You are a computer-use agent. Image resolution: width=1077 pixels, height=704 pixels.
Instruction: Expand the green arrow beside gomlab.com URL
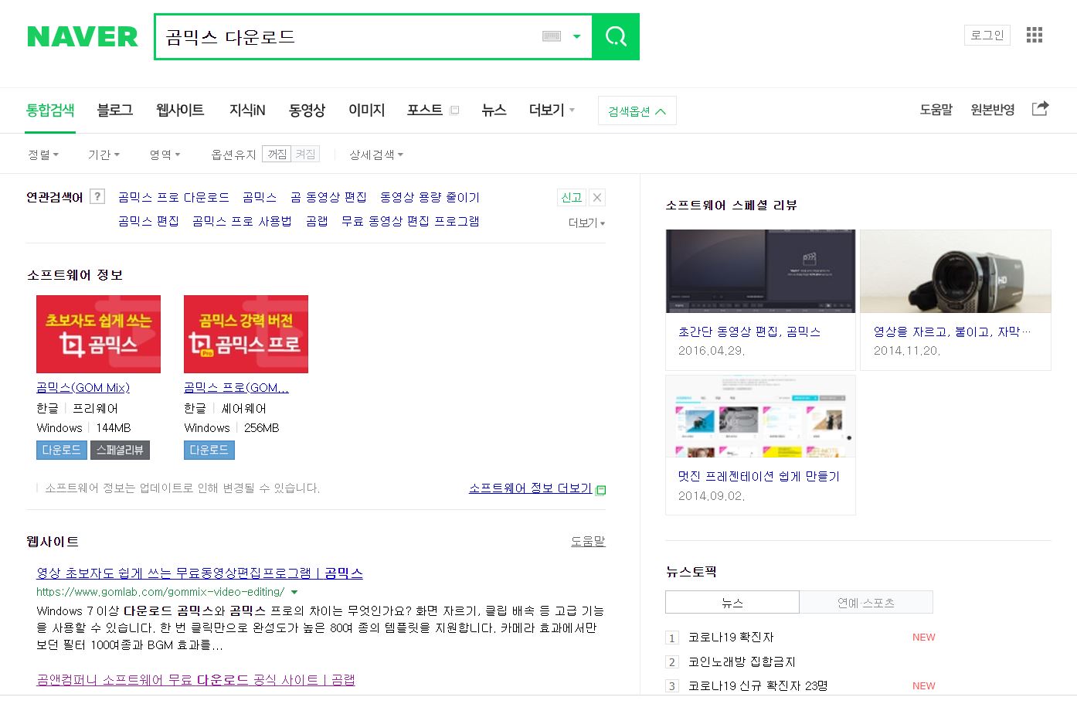click(294, 593)
